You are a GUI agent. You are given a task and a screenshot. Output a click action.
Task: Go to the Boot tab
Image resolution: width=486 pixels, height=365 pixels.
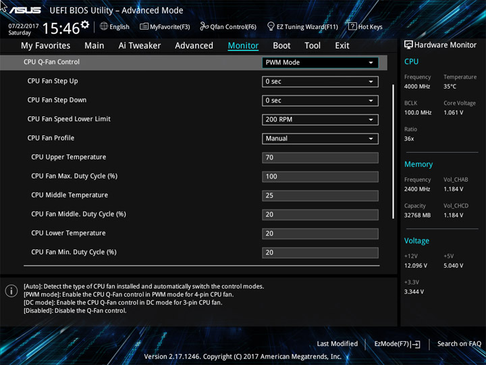[x=281, y=46]
